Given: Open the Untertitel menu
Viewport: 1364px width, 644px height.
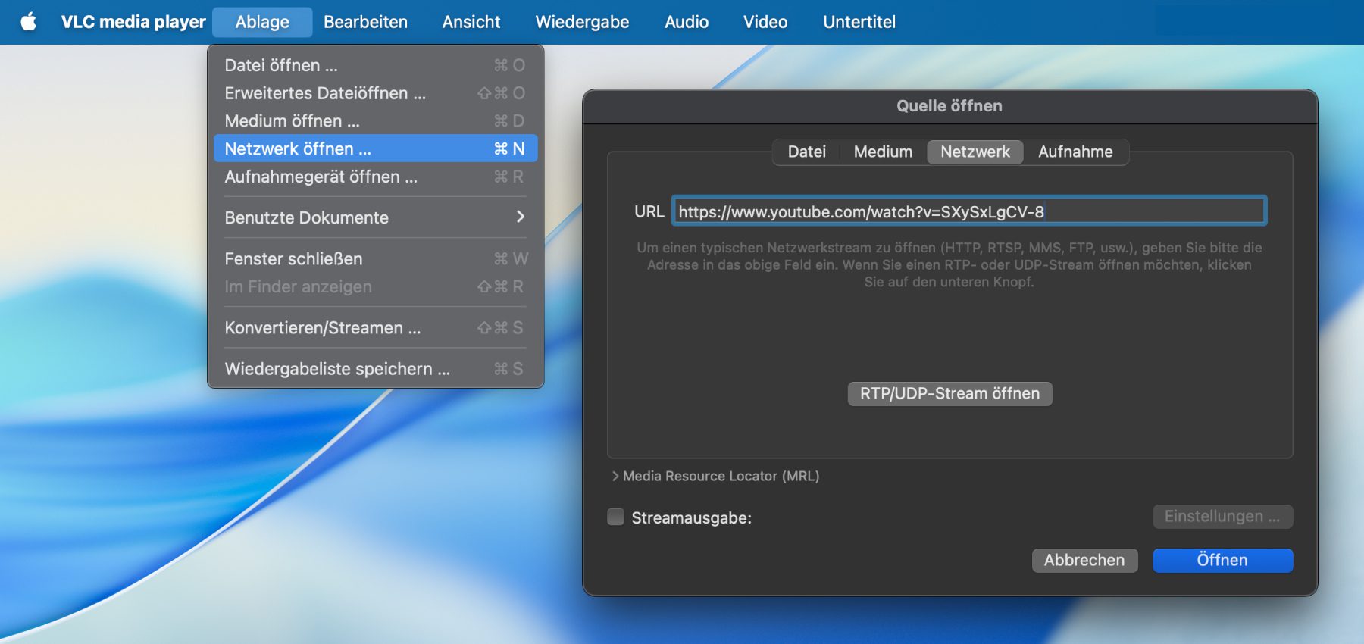Looking at the screenshot, I should [x=859, y=22].
